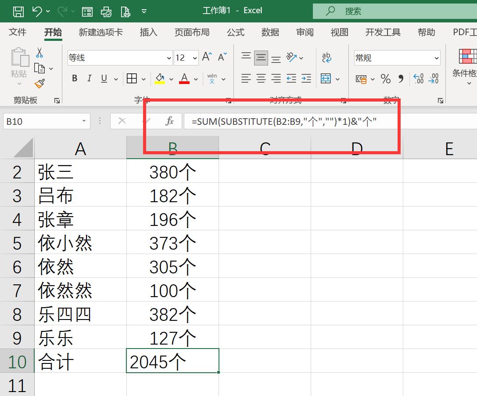Toggle bold formatting
Viewport: 477px width, 396px height.
point(74,78)
